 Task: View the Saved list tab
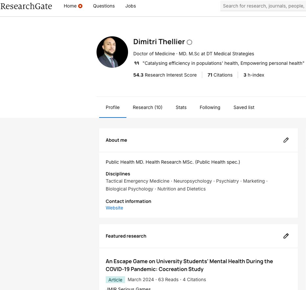click(x=244, y=107)
